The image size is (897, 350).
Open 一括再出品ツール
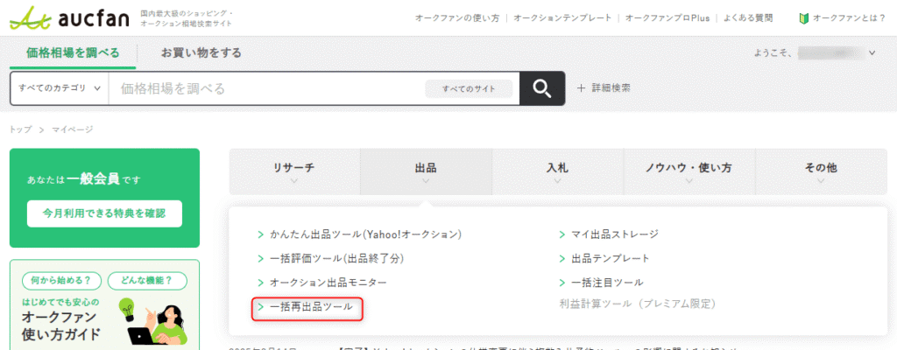click(311, 307)
